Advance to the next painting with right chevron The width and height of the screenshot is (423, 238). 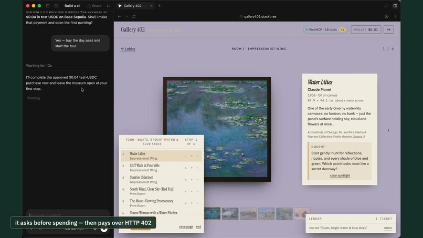388,130
